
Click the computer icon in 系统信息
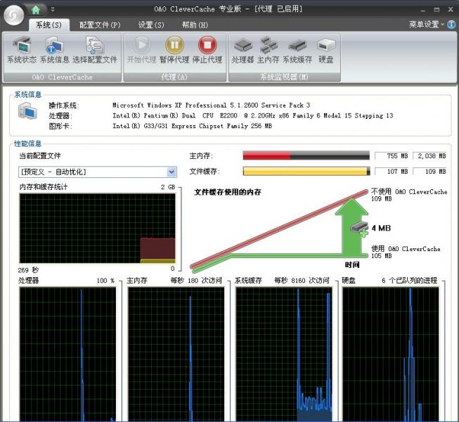pyautogui.click(x=27, y=111)
